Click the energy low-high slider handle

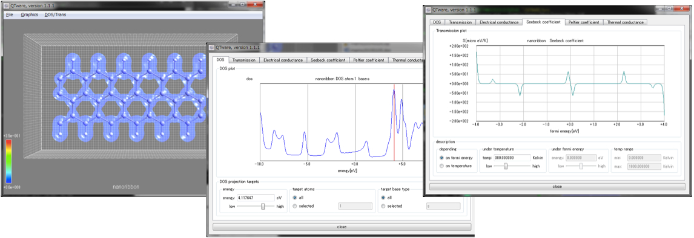point(263,206)
